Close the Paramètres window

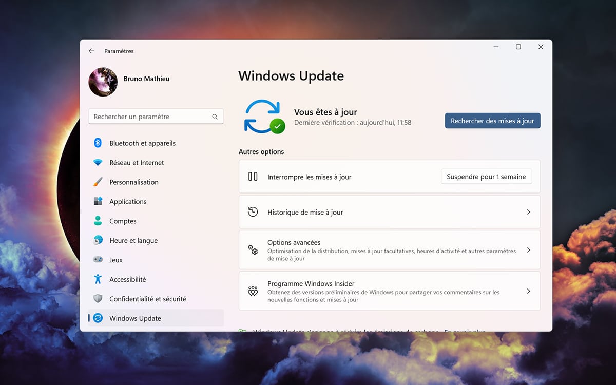[541, 47]
